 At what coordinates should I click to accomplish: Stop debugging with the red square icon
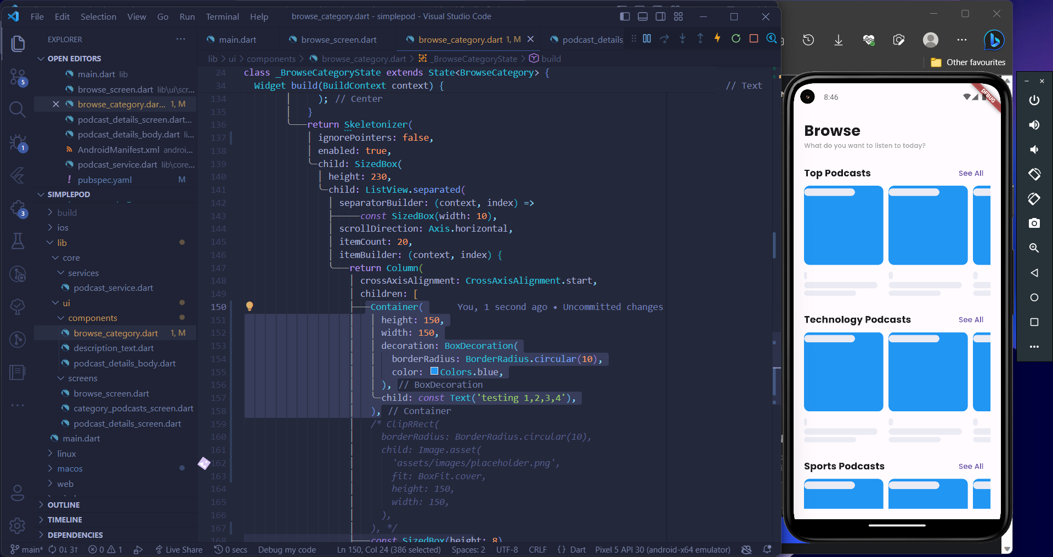pos(753,39)
